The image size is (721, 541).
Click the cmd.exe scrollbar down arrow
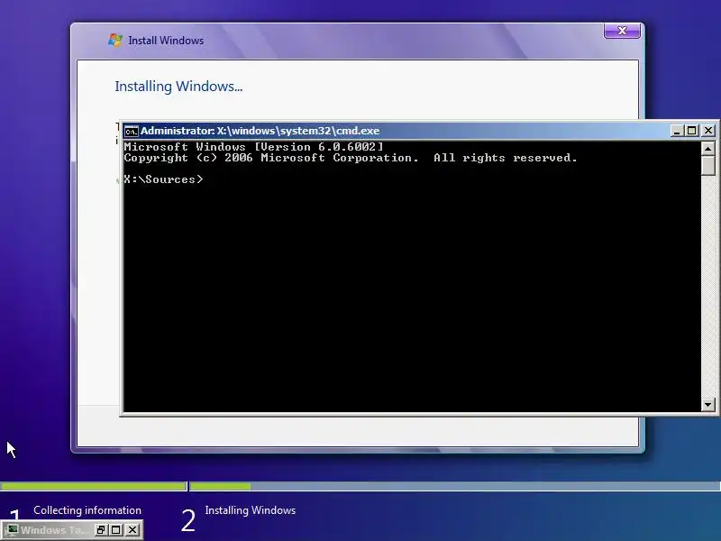[x=707, y=405]
